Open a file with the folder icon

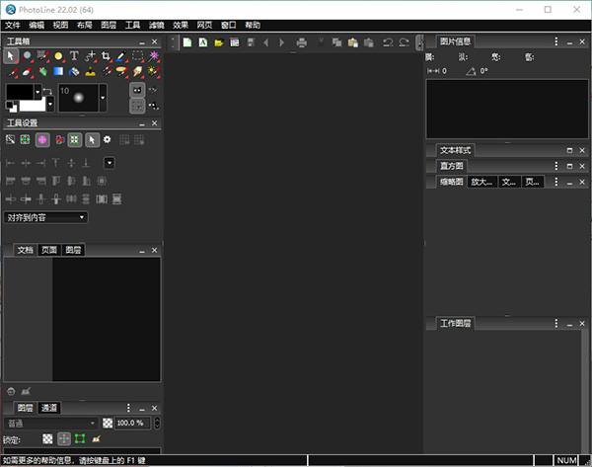[219, 42]
